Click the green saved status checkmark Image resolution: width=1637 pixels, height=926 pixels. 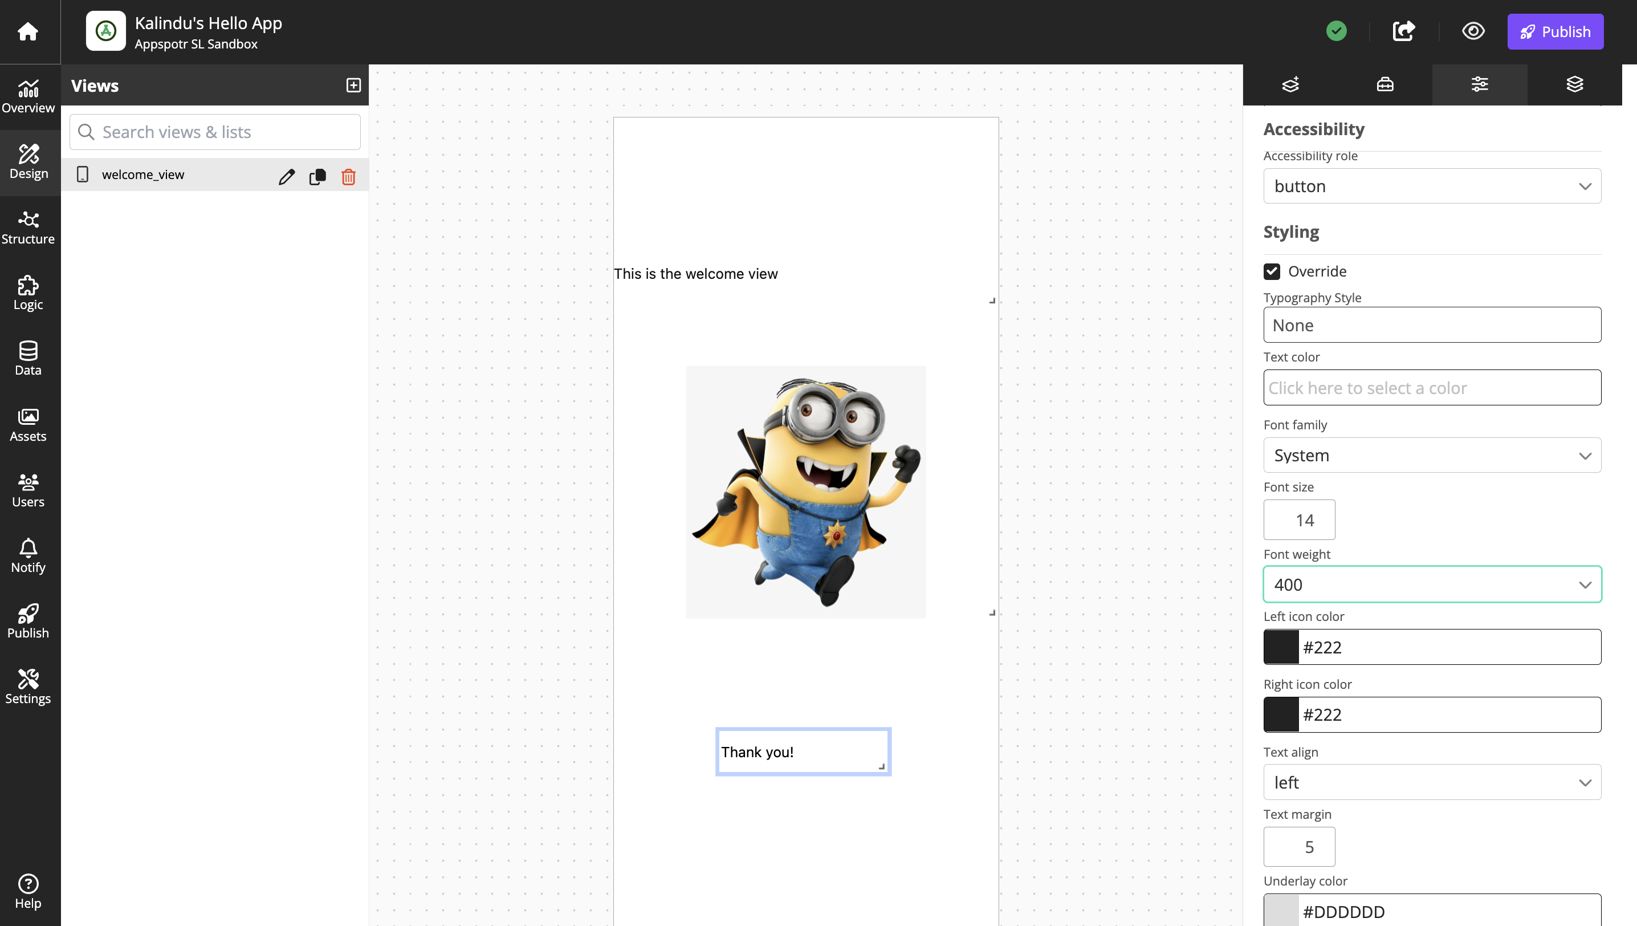(x=1336, y=31)
